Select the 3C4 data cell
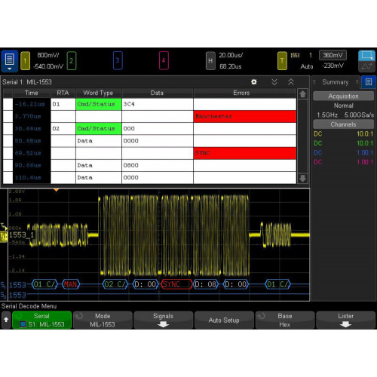 158,104
